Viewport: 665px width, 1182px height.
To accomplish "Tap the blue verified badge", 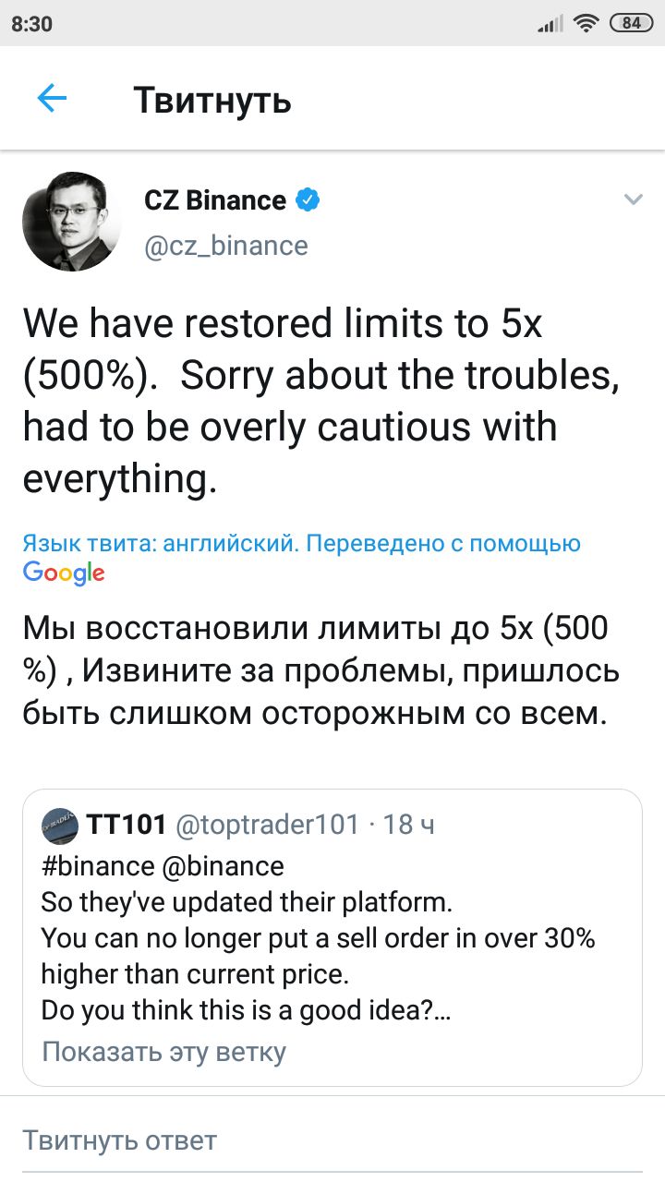I will click(308, 199).
